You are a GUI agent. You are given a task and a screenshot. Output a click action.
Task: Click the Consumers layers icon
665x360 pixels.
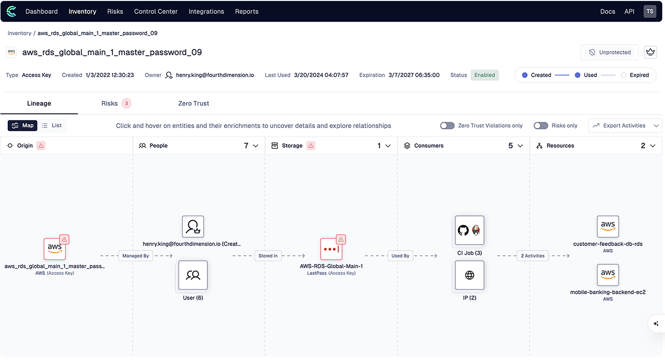407,146
